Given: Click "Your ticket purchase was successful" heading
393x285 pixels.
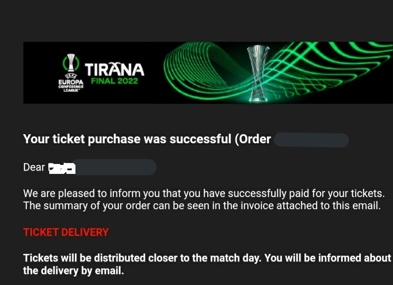Looking at the screenshot, I should tap(126, 139).
